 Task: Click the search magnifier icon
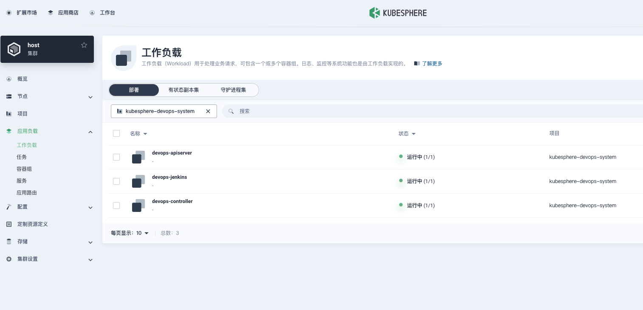coord(231,111)
